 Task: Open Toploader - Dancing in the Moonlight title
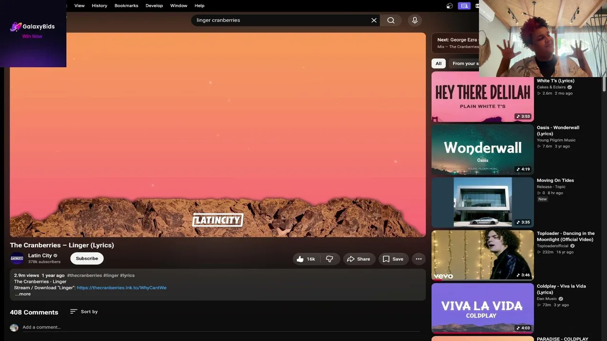point(566,236)
